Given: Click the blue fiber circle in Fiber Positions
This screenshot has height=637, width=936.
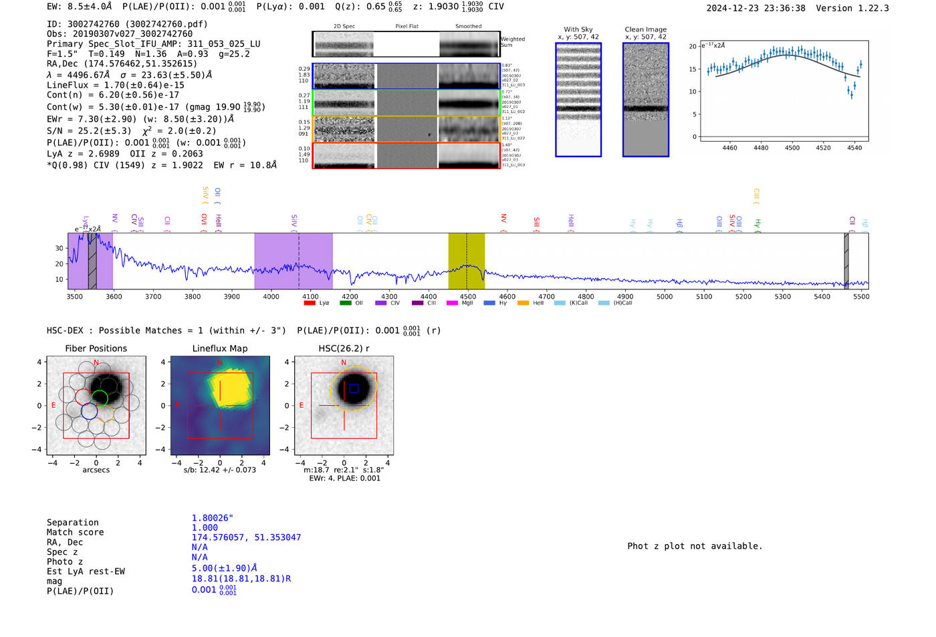Looking at the screenshot, I should (x=89, y=411).
